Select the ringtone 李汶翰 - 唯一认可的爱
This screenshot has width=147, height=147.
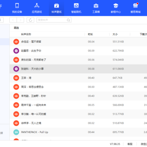tap(33, 114)
